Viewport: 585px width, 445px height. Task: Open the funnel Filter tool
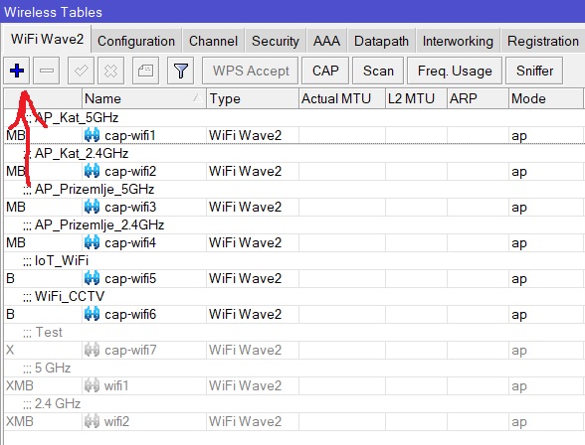pyautogui.click(x=181, y=71)
